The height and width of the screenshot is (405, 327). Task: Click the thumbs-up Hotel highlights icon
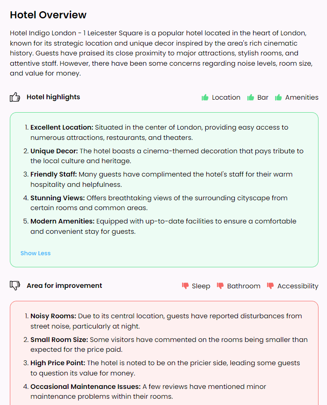click(x=15, y=97)
